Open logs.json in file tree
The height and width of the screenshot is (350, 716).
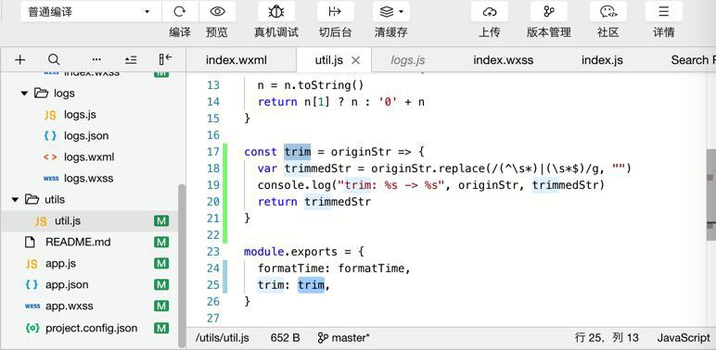[86, 136]
